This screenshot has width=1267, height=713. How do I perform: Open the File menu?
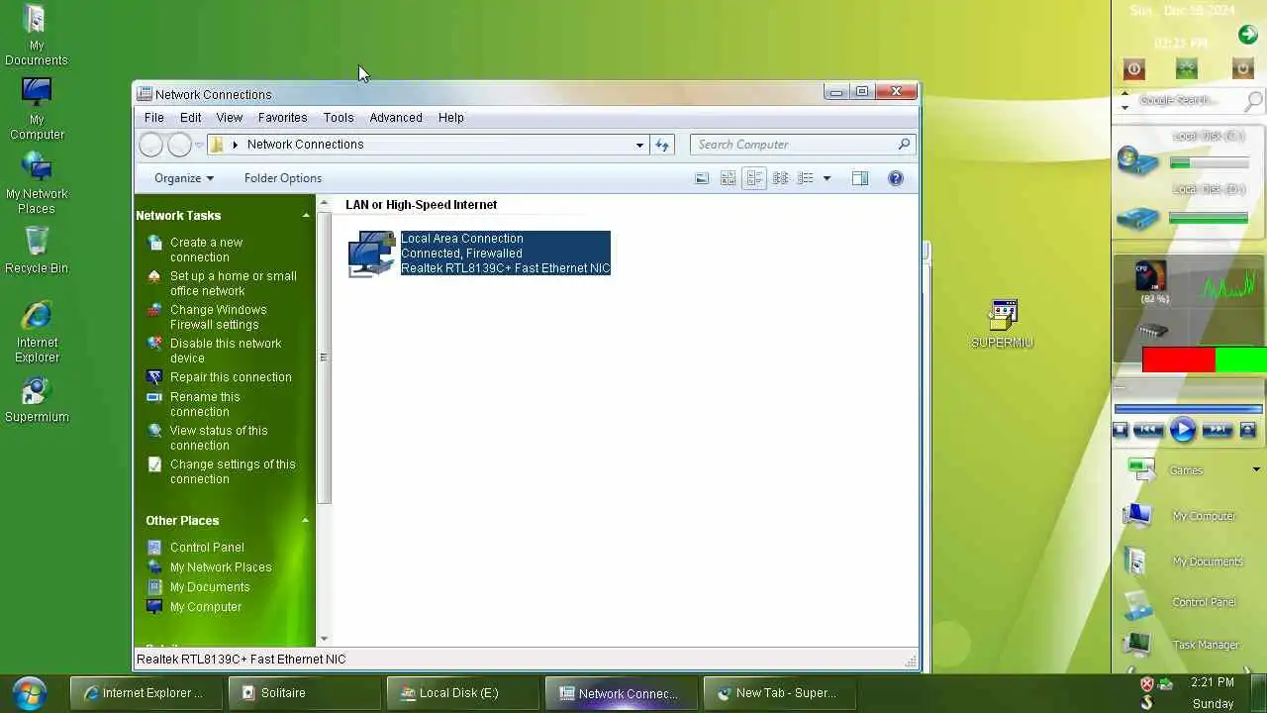154,117
